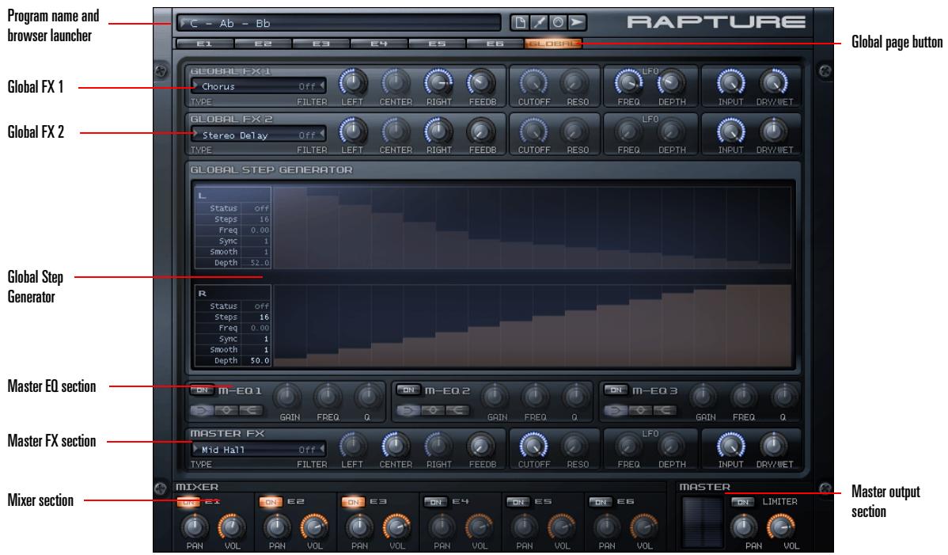Image resolution: width=948 pixels, height=555 pixels.
Task: Open Global FX 1 filter selector showing Off
Action: click(311, 86)
